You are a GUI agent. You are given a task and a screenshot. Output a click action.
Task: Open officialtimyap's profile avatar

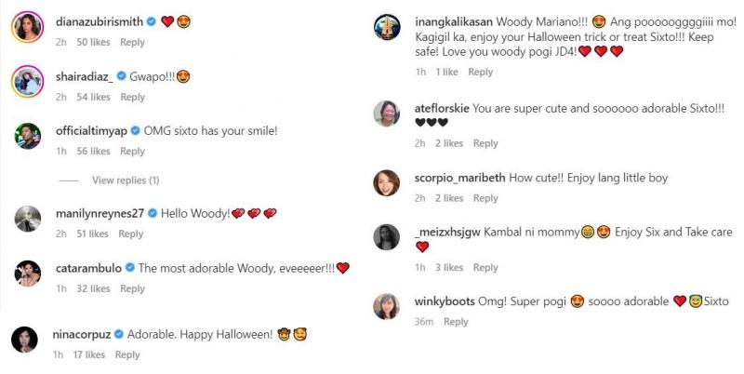coord(27,136)
